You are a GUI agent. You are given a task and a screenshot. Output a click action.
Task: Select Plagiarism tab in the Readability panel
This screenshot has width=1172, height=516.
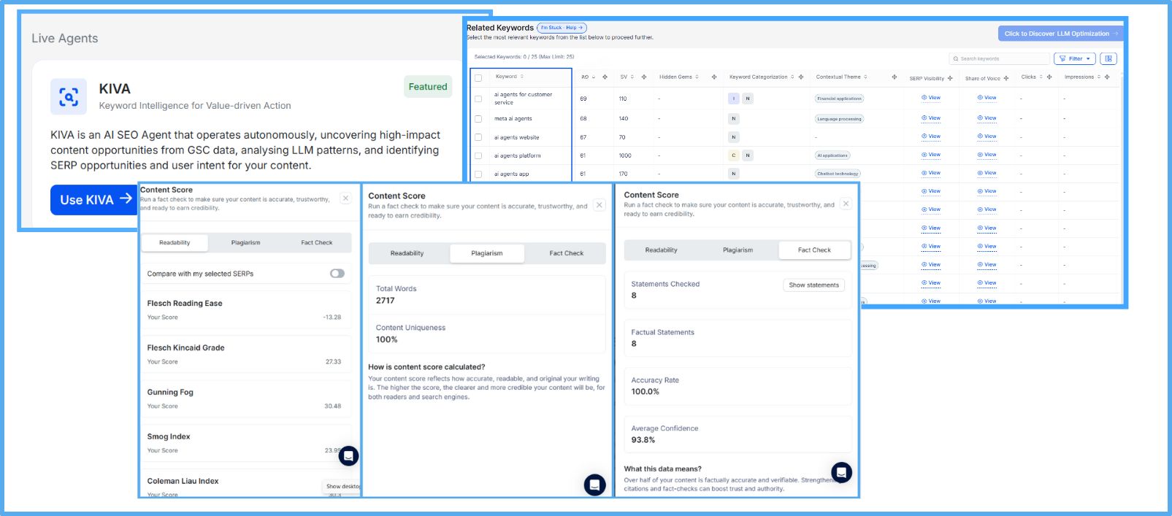(245, 243)
